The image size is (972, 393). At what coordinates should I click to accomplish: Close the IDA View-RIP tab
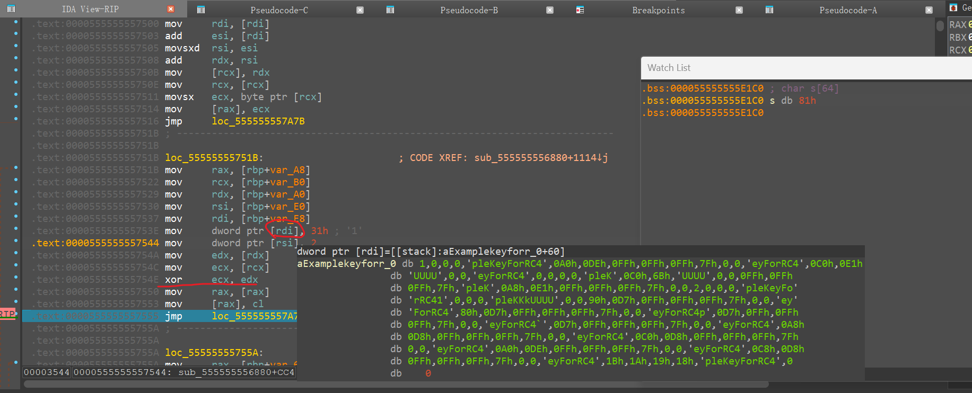click(171, 9)
